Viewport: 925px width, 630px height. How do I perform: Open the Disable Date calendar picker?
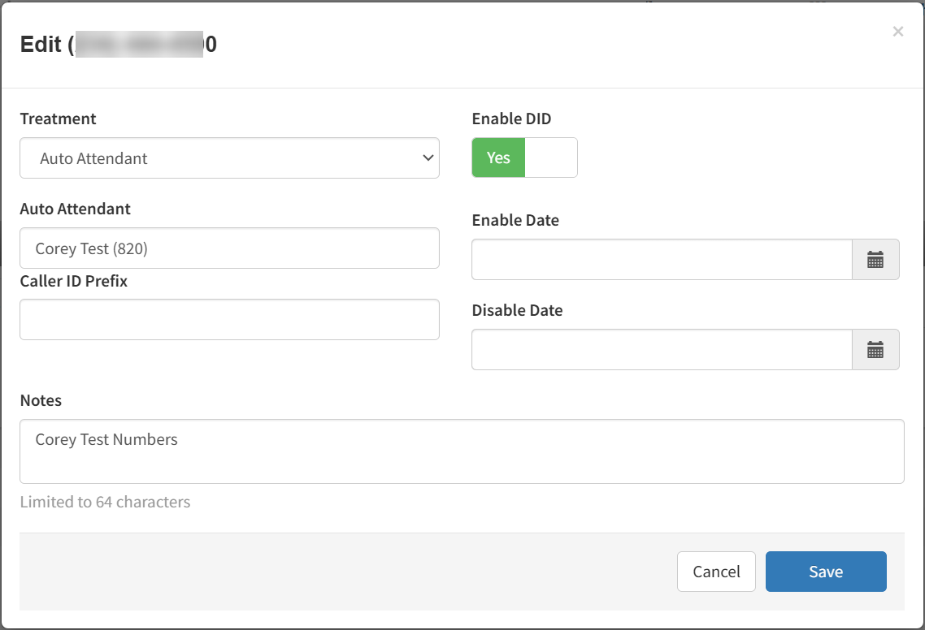[x=875, y=350]
